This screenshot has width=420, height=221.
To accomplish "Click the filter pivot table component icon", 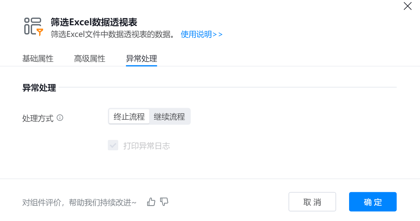I will [x=33, y=27].
